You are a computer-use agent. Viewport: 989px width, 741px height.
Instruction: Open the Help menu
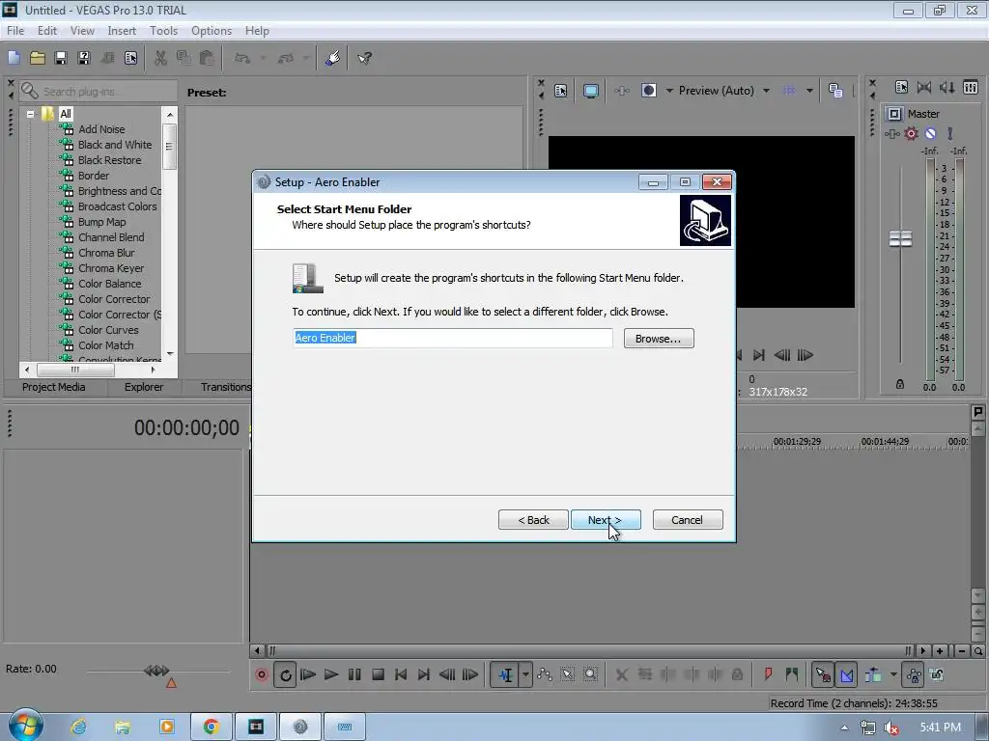(257, 30)
